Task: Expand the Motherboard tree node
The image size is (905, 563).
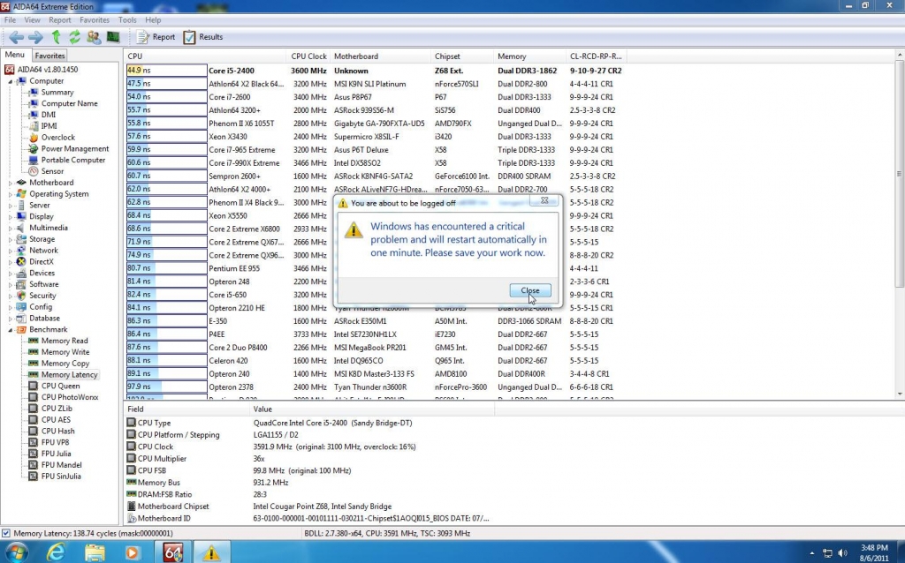Action: click(11, 183)
